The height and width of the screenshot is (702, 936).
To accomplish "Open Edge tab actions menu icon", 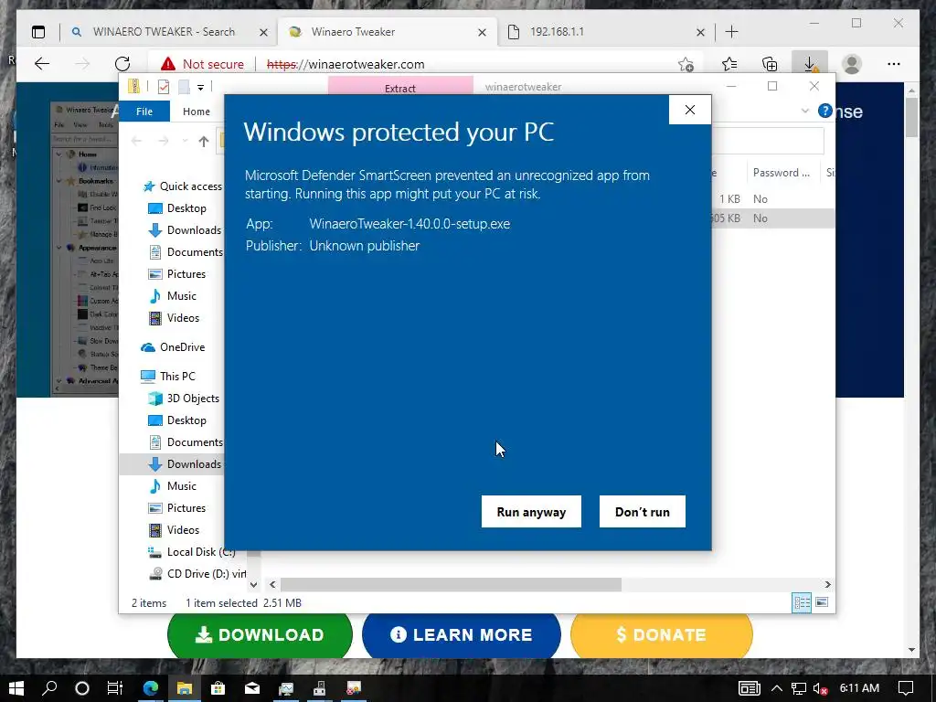I will [x=38, y=32].
